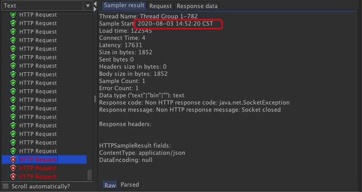Viewport: 362px width, 192px height.
Task: Click the red error icon of the middle failed request
Action: (x=13, y=168)
